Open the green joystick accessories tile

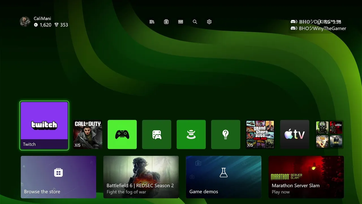[191, 135]
